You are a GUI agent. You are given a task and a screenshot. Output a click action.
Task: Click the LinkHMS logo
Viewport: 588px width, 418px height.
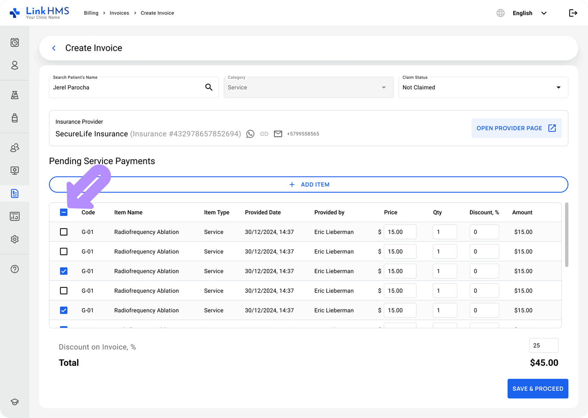point(39,13)
